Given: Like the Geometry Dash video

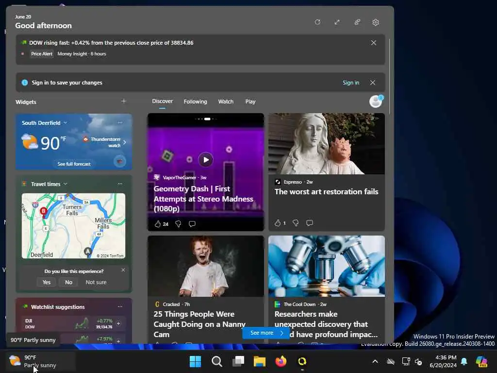Looking at the screenshot, I should click(x=158, y=224).
